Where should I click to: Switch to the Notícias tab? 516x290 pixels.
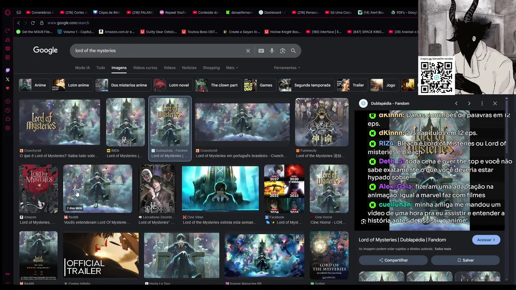189,68
